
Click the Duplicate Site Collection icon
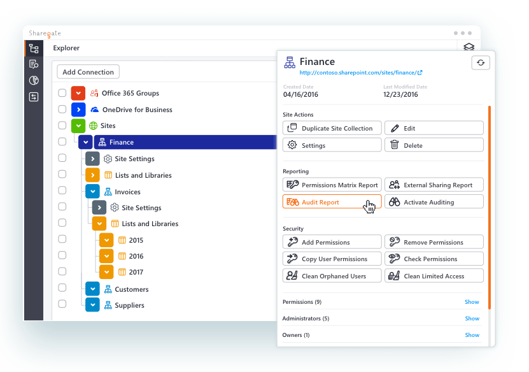click(292, 127)
